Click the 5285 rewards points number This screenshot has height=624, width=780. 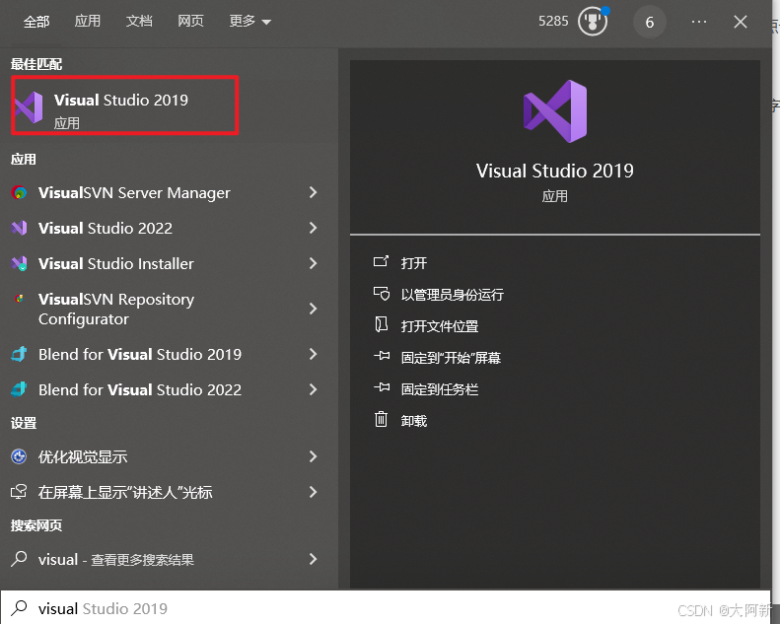point(553,21)
